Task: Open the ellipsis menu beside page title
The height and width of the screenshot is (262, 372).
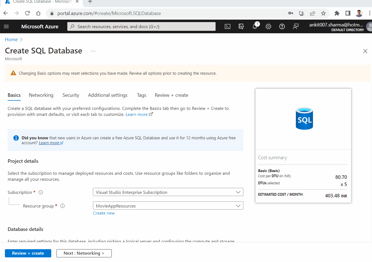Action: coord(93,51)
